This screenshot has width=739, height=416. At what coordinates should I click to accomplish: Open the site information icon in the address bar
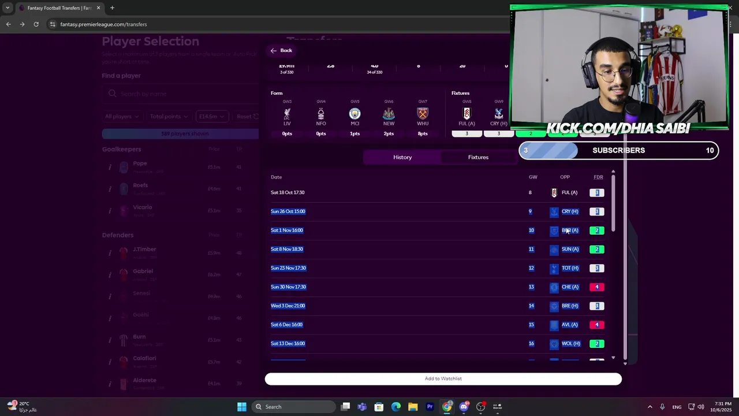click(53, 24)
